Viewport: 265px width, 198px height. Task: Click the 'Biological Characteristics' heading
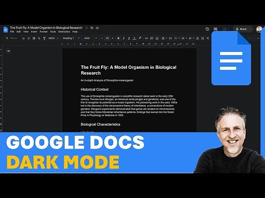[x=100, y=124]
